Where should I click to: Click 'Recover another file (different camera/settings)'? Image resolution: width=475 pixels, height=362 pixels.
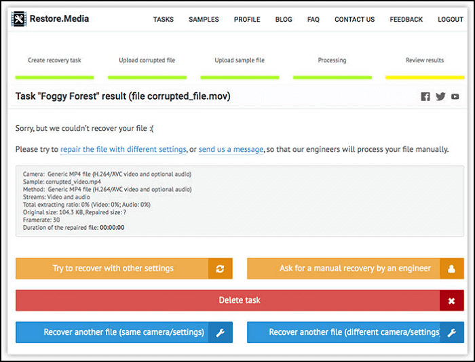point(356,332)
